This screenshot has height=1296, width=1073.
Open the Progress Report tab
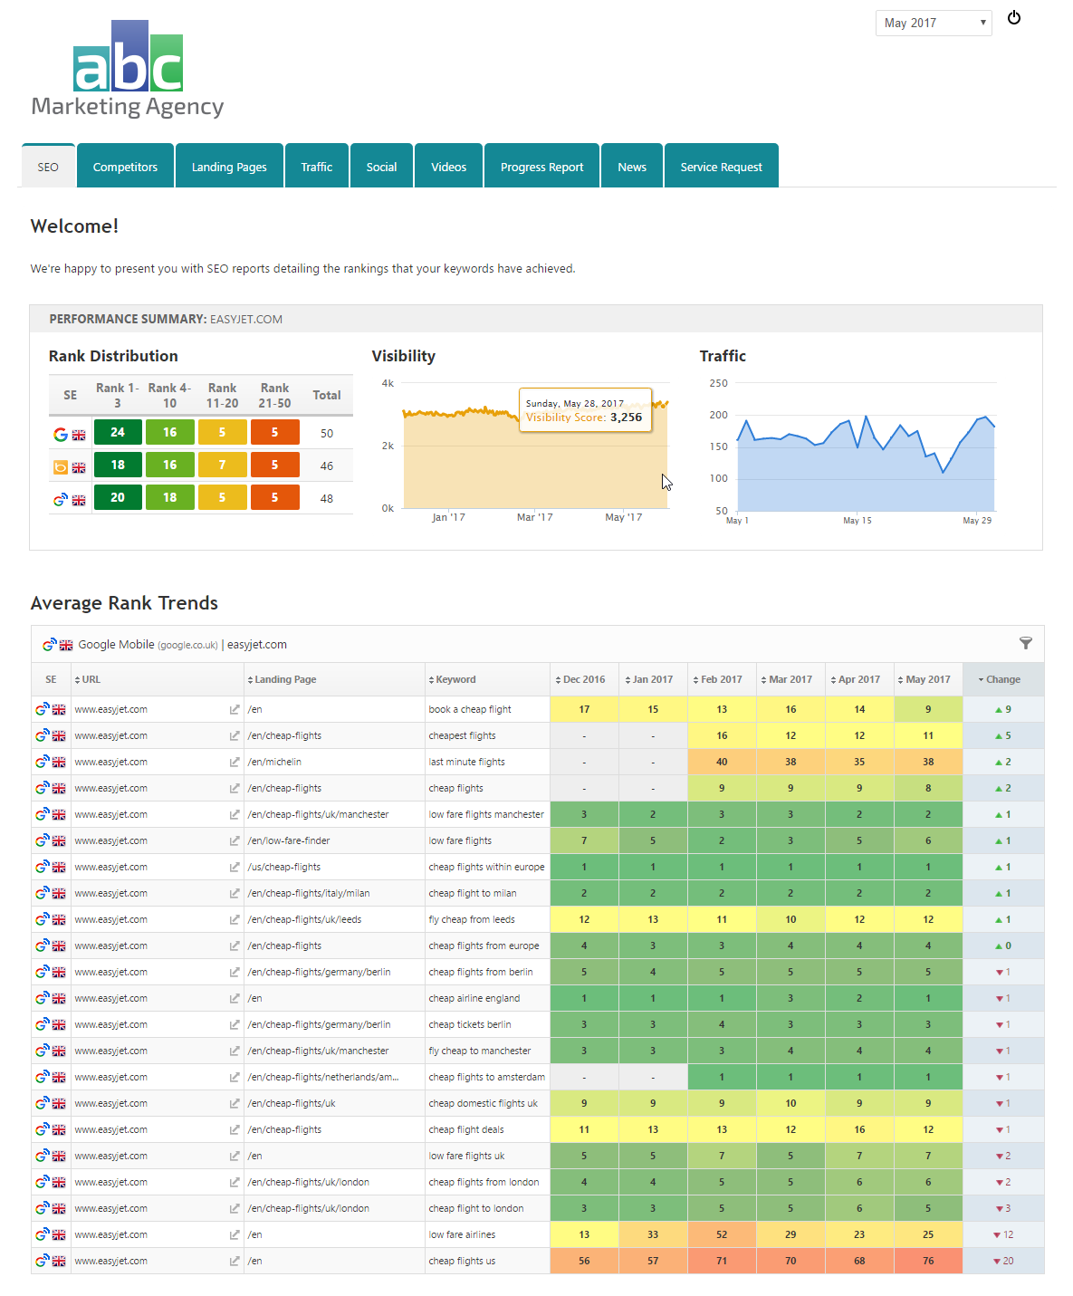click(x=541, y=167)
